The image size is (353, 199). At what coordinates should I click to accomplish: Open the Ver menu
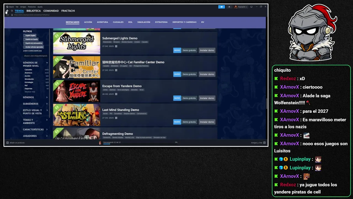(x=17, y=7)
